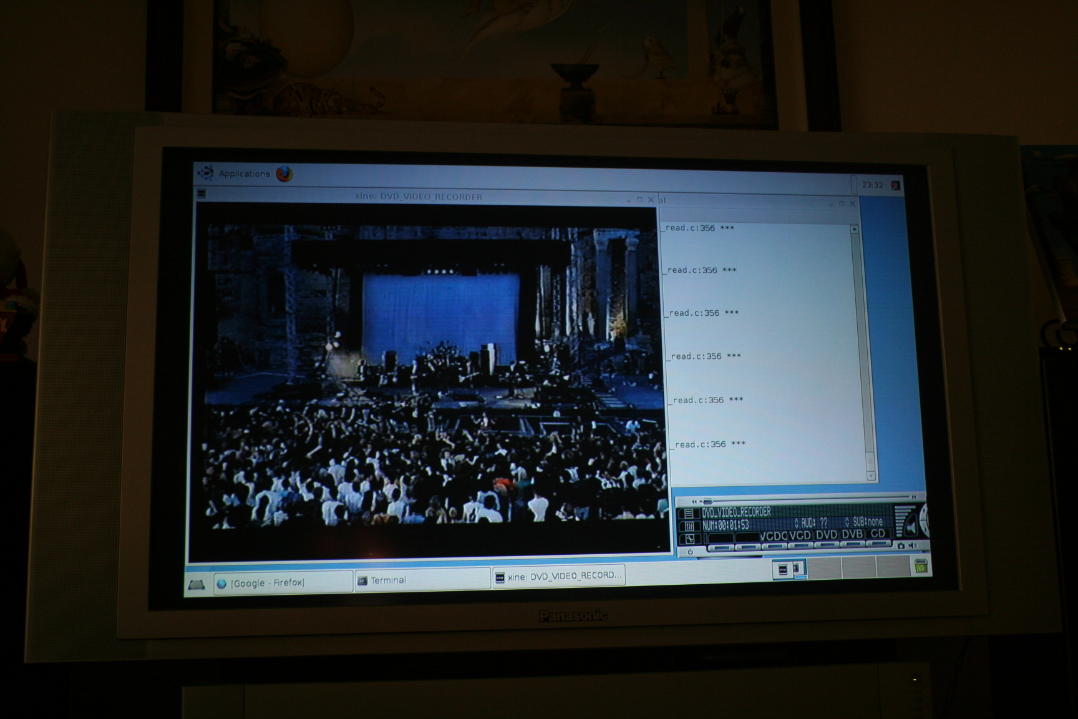This screenshot has width=1078, height=719.
Task: Select the second workspace in the switcher
Action: (x=823, y=568)
